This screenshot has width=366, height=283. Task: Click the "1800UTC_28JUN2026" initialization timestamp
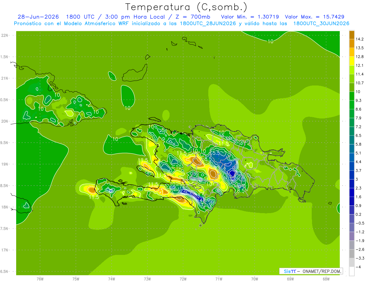click(x=208, y=24)
